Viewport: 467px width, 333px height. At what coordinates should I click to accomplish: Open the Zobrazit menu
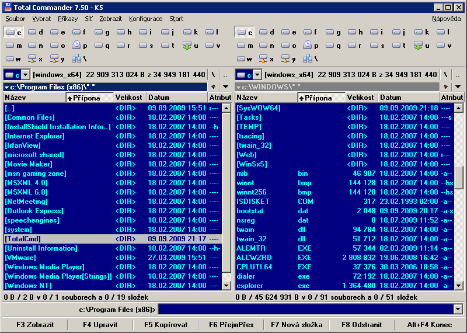[x=111, y=19]
